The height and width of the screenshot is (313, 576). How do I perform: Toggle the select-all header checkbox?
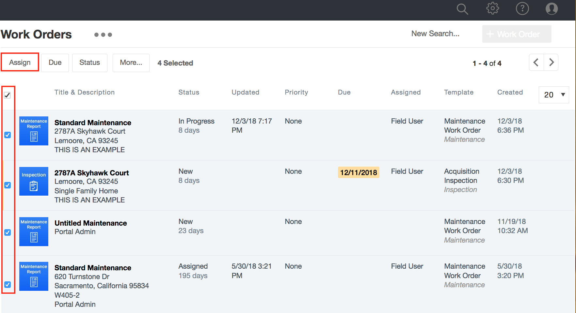[x=7, y=95]
